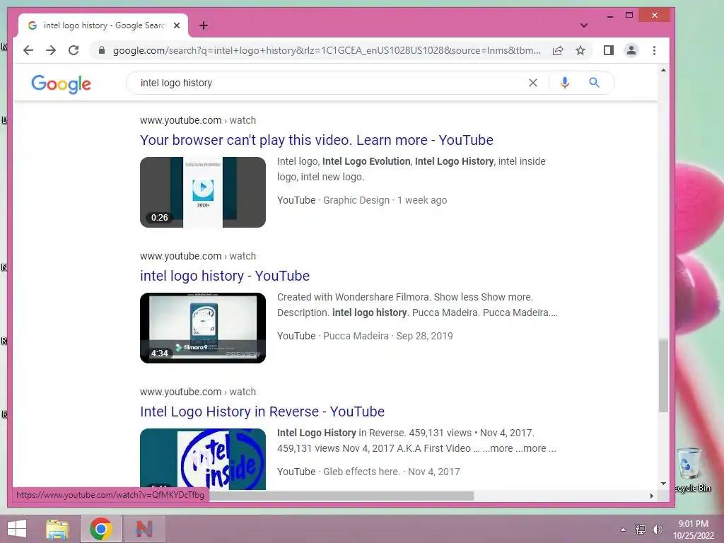Screen dimensions: 724x543
Task: Clear the search box with X
Action: click(533, 83)
